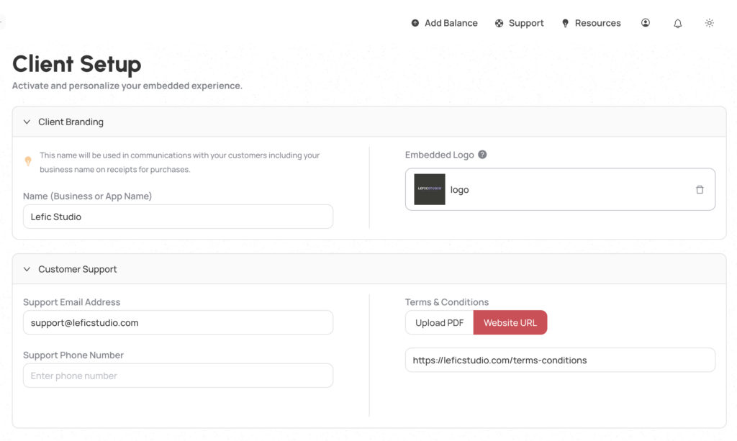Click the Support lifebuoy icon
The image size is (737, 441).
tap(499, 23)
